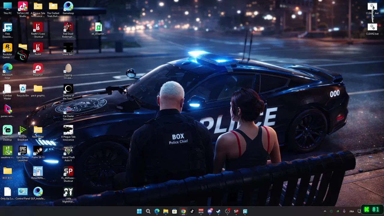This screenshot has width=384, height=216.
Task: Select GLP_installer desktop icon
Action: point(38,193)
